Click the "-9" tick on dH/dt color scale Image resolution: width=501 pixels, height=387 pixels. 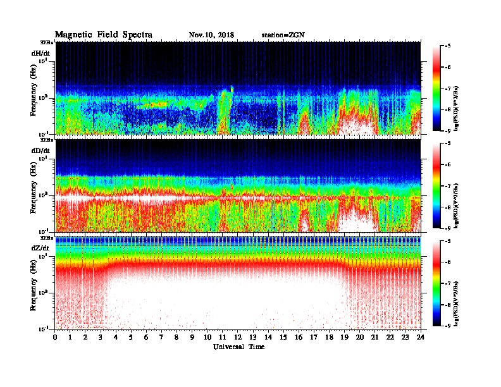click(x=448, y=131)
